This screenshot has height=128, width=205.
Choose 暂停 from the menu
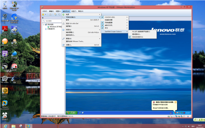81,20
